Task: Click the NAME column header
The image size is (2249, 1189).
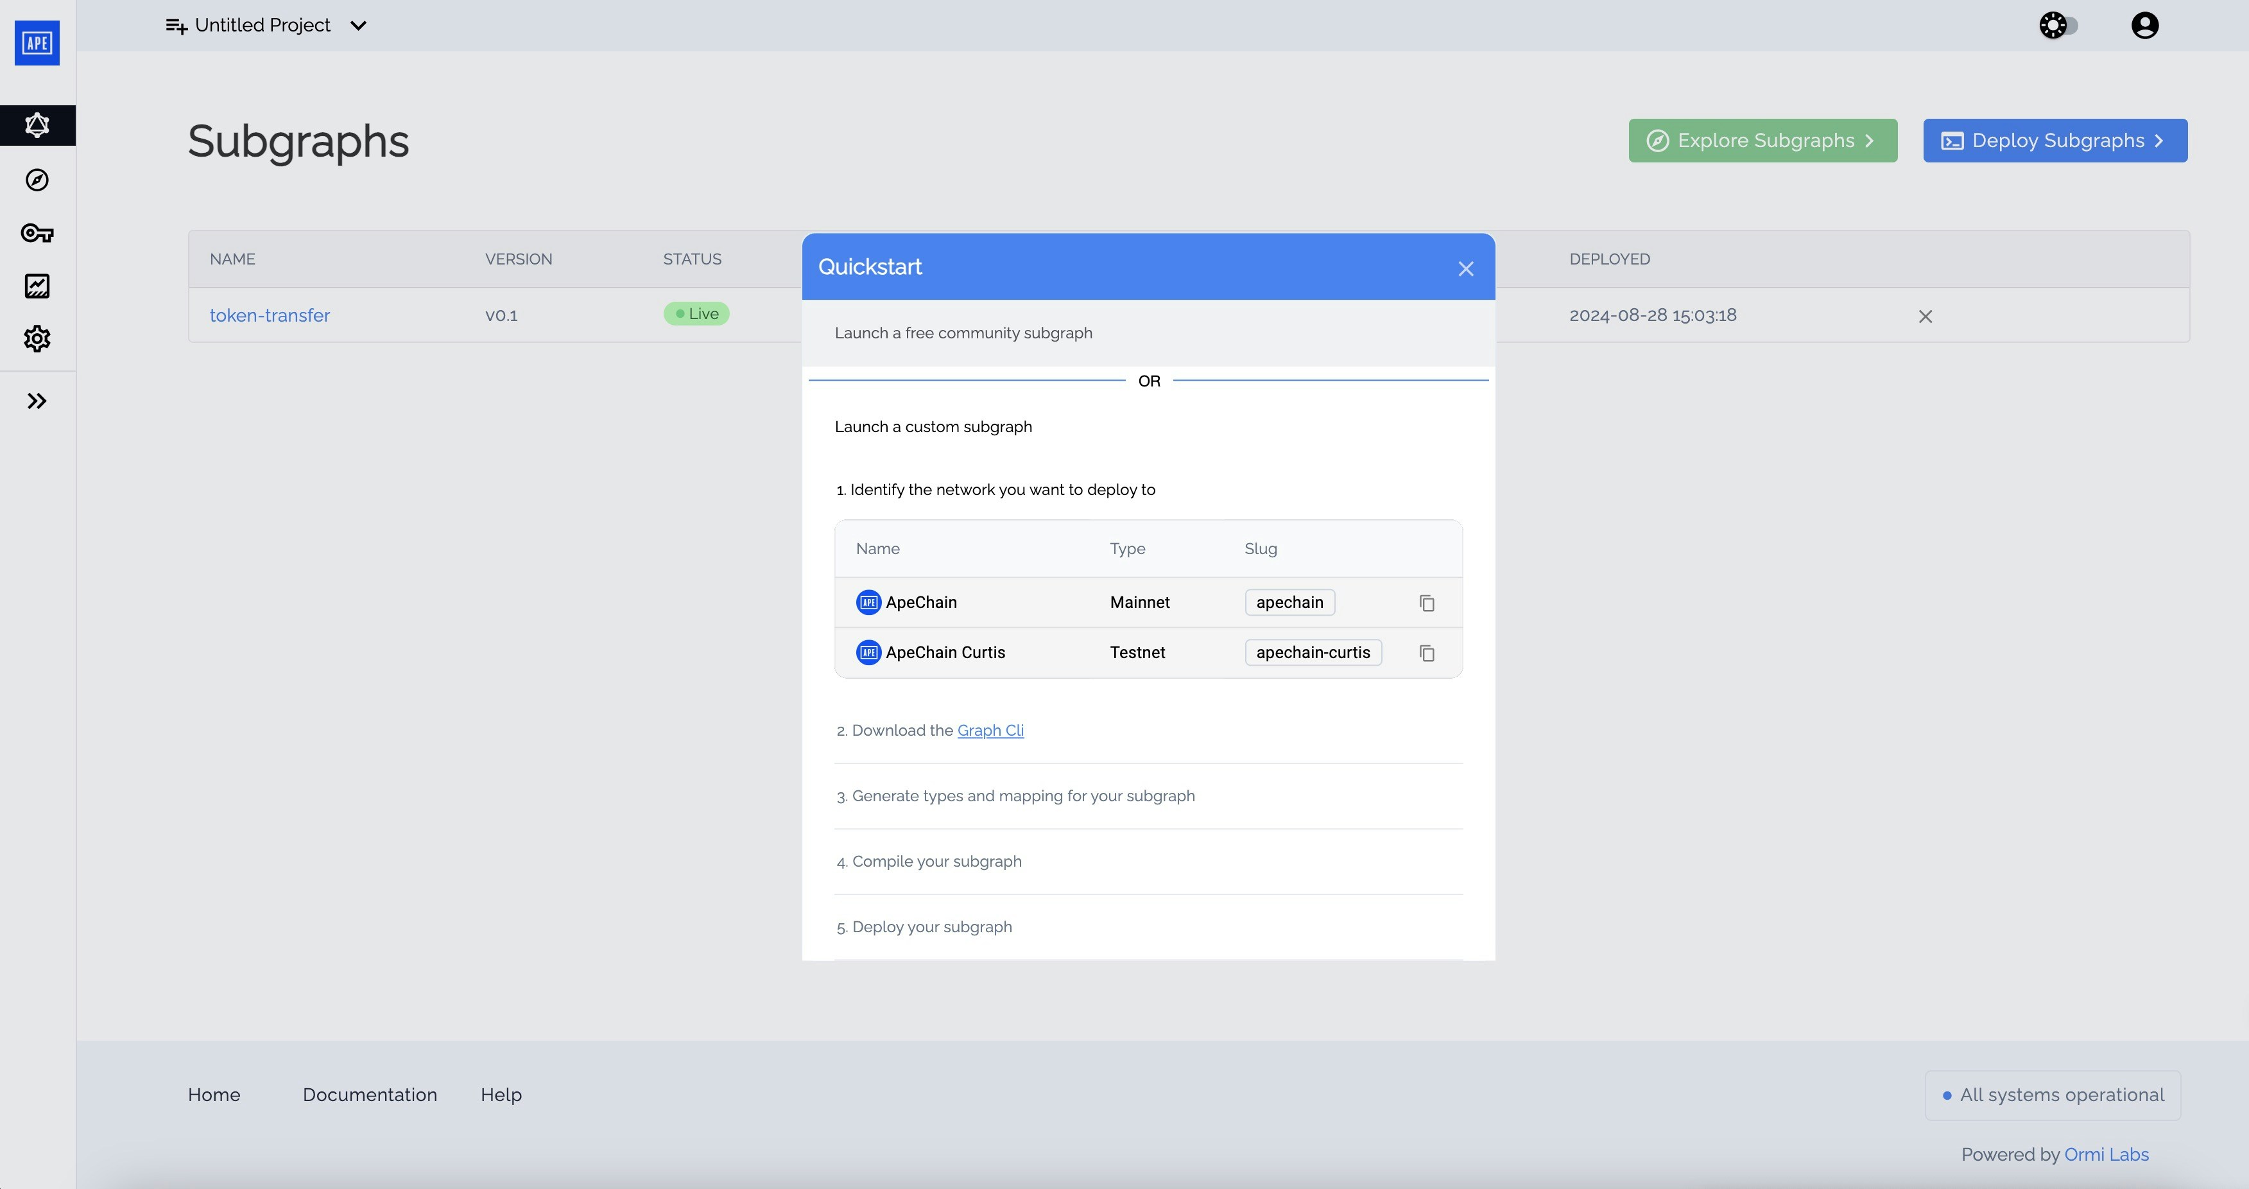Action: point(232,259)
